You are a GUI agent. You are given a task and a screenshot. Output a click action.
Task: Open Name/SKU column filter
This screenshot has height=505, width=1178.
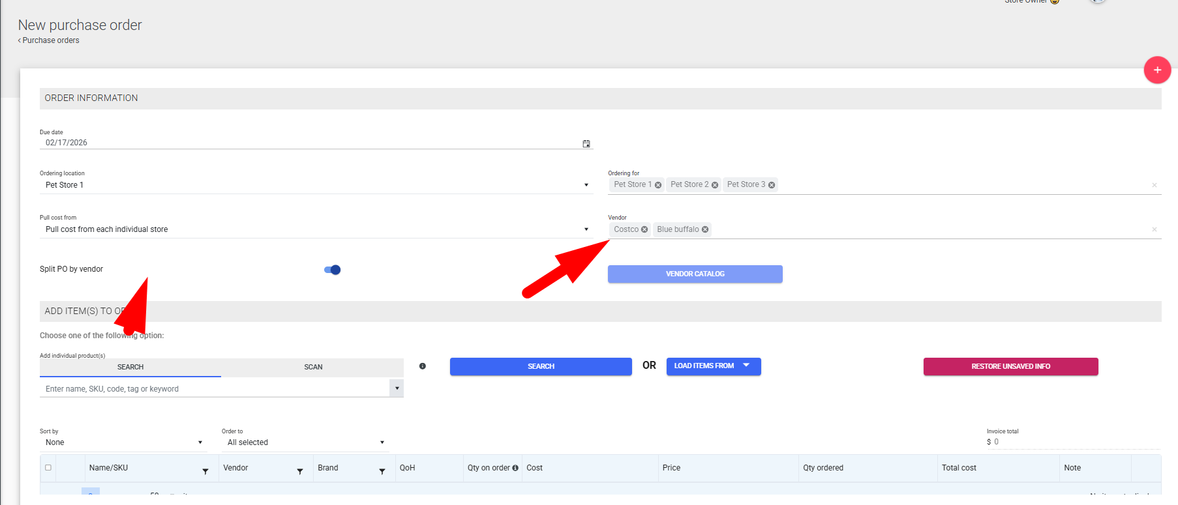click(x=205, y=471)
